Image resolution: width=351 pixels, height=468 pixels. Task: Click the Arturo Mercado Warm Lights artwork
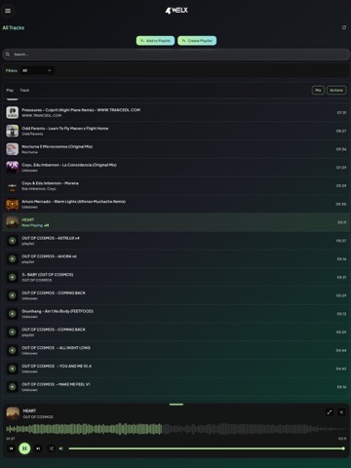(x=13, y=204)
